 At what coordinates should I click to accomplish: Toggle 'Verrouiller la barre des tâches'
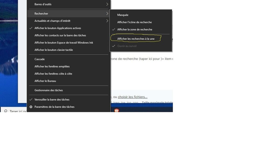pos(52,99)
